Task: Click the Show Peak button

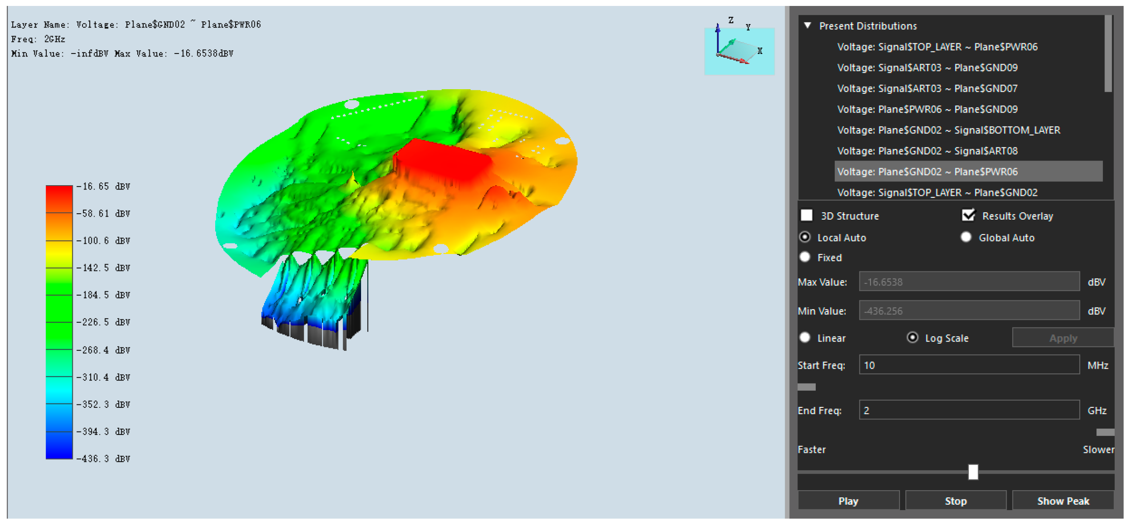Action: [x=1062, y=501]
